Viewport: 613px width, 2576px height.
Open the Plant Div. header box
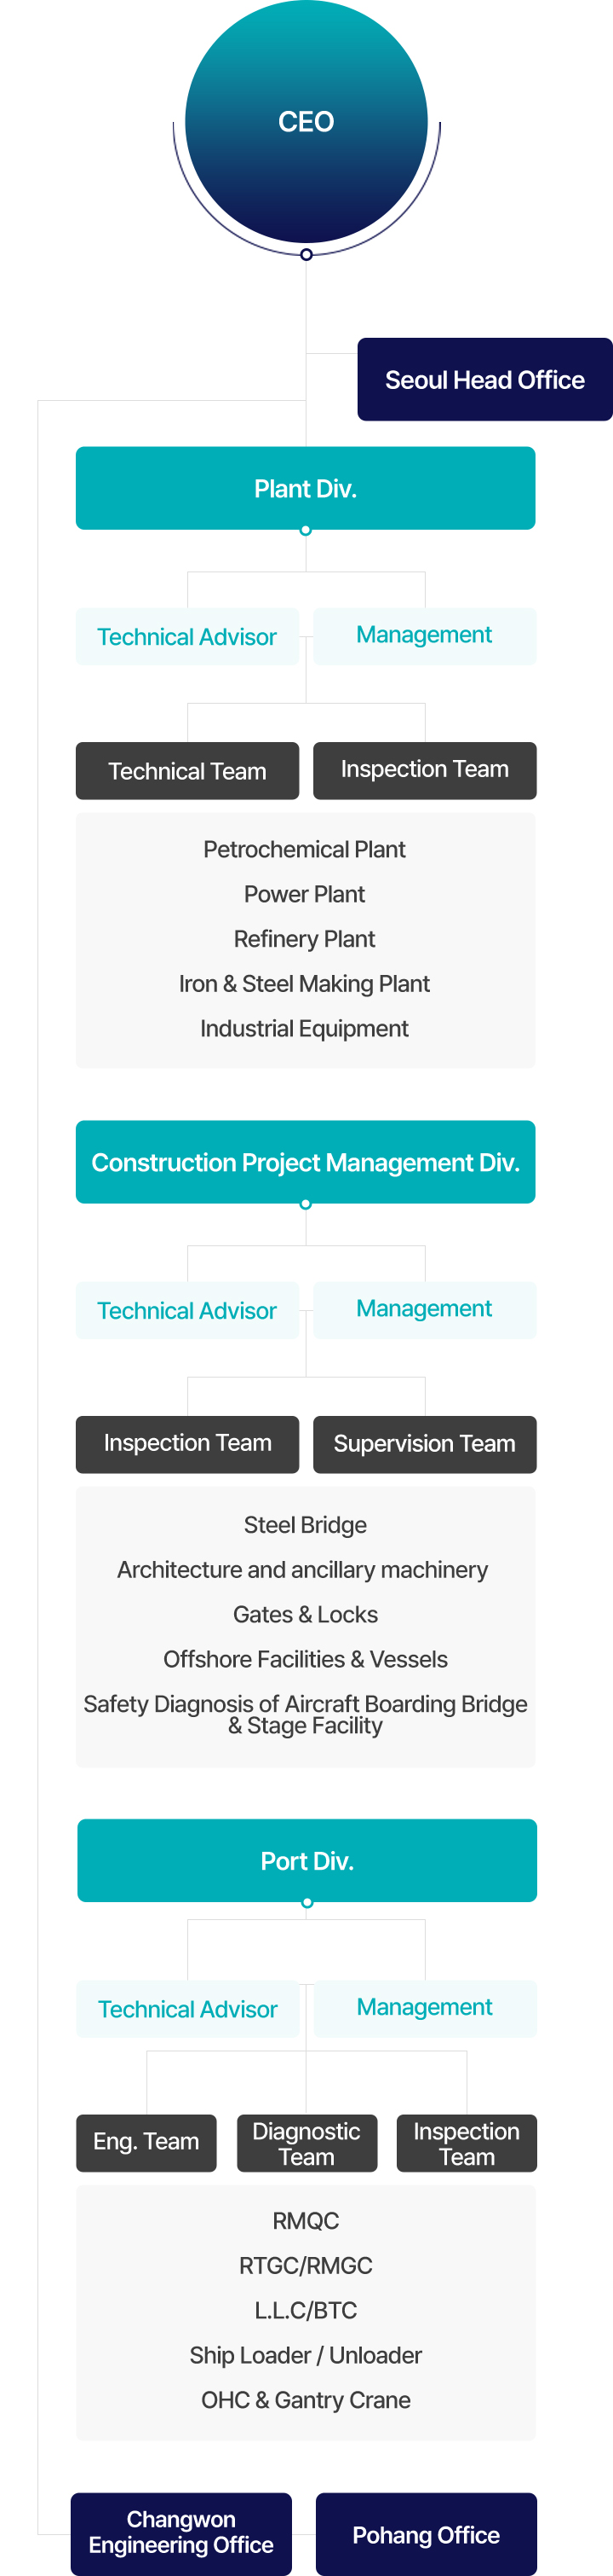point(306,488)
